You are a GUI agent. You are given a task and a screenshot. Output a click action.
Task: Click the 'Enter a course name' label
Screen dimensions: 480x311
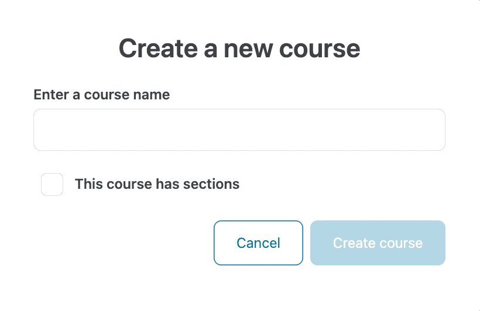tap(102, 95)
